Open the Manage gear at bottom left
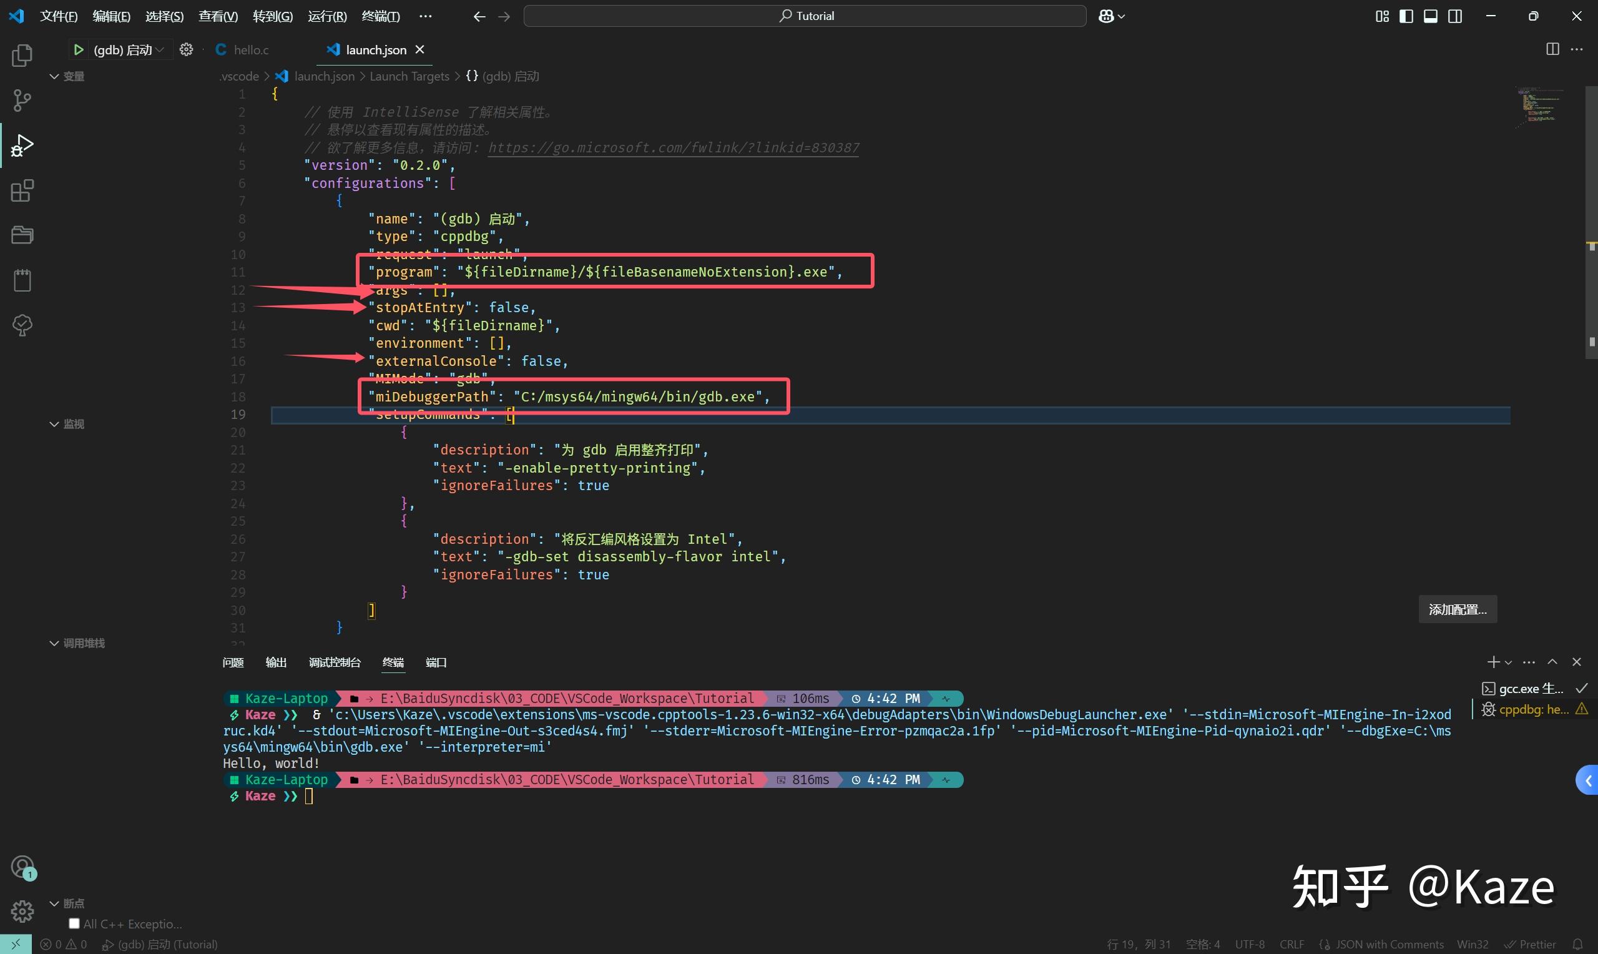This screenshot has height=954, width=1598. coord(22,911)
